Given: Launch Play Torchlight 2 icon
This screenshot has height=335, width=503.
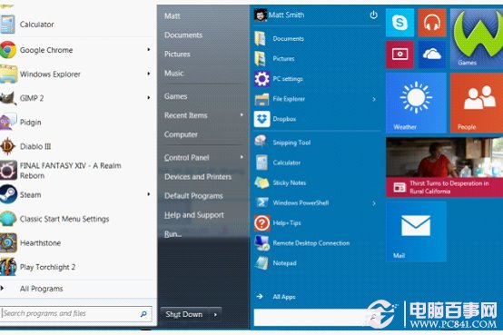Looking at the screenshot, I should point(8,267).
